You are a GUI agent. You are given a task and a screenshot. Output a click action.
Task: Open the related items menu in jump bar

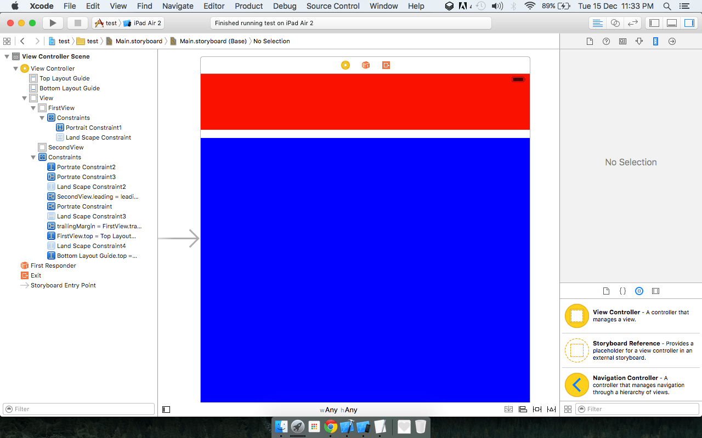pyautogui.click(x=7, y=41)
